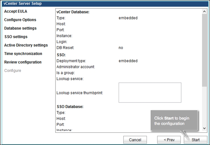Open the Accept EULA step
Image resolution: width=210 pixels, height=145 pixels.
click(x=16, y=11)
